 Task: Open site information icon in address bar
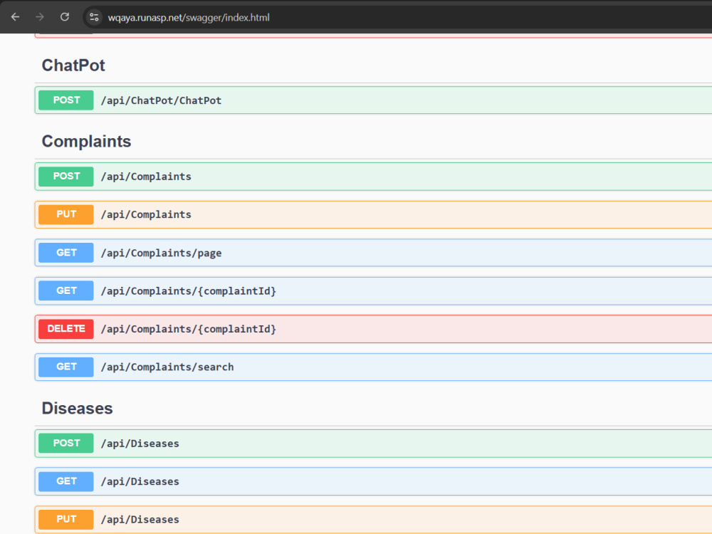coord(94,17)
